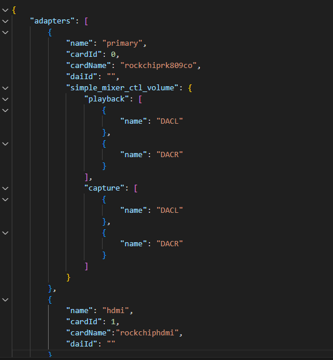Image resolution: width=333 pixels, height=360 pixels.
Task: Click the pink bracket closing the capture array
Action: pos(87,266)
